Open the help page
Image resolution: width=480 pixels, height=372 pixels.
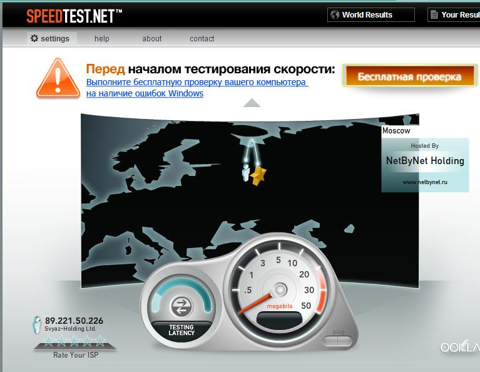click(101, 39)
